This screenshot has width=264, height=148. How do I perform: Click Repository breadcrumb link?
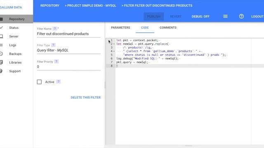(x=49, y=5)
